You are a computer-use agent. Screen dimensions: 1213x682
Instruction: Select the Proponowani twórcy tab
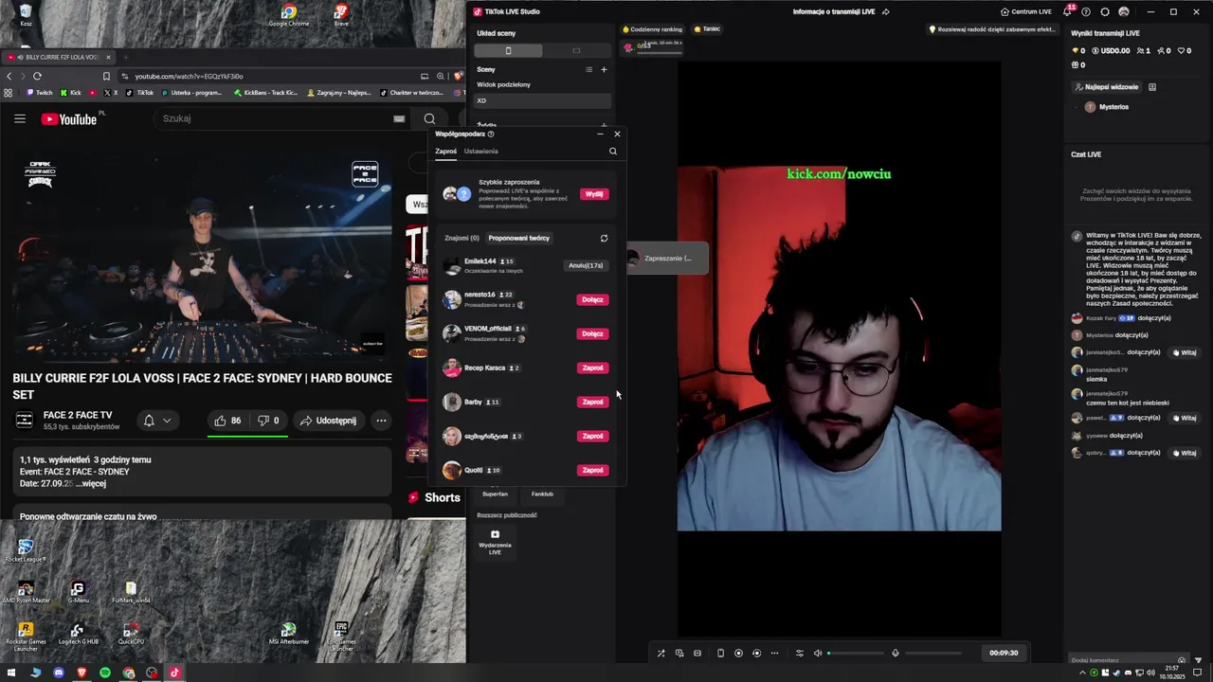(x=518, y=238)
